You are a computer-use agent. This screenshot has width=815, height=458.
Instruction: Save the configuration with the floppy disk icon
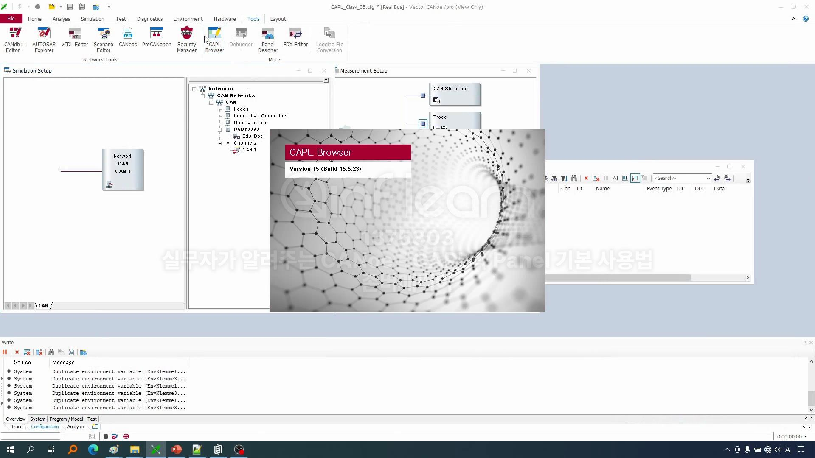tap(70, 7)
